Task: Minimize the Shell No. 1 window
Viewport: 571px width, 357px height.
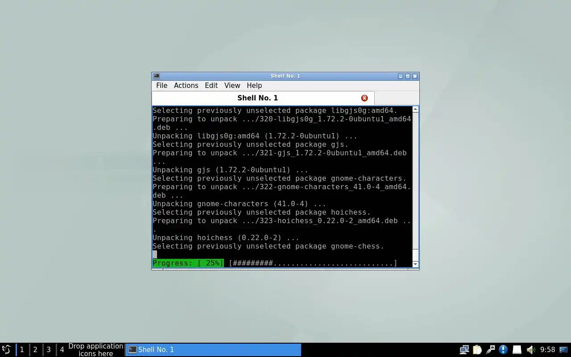Action: 401,76
